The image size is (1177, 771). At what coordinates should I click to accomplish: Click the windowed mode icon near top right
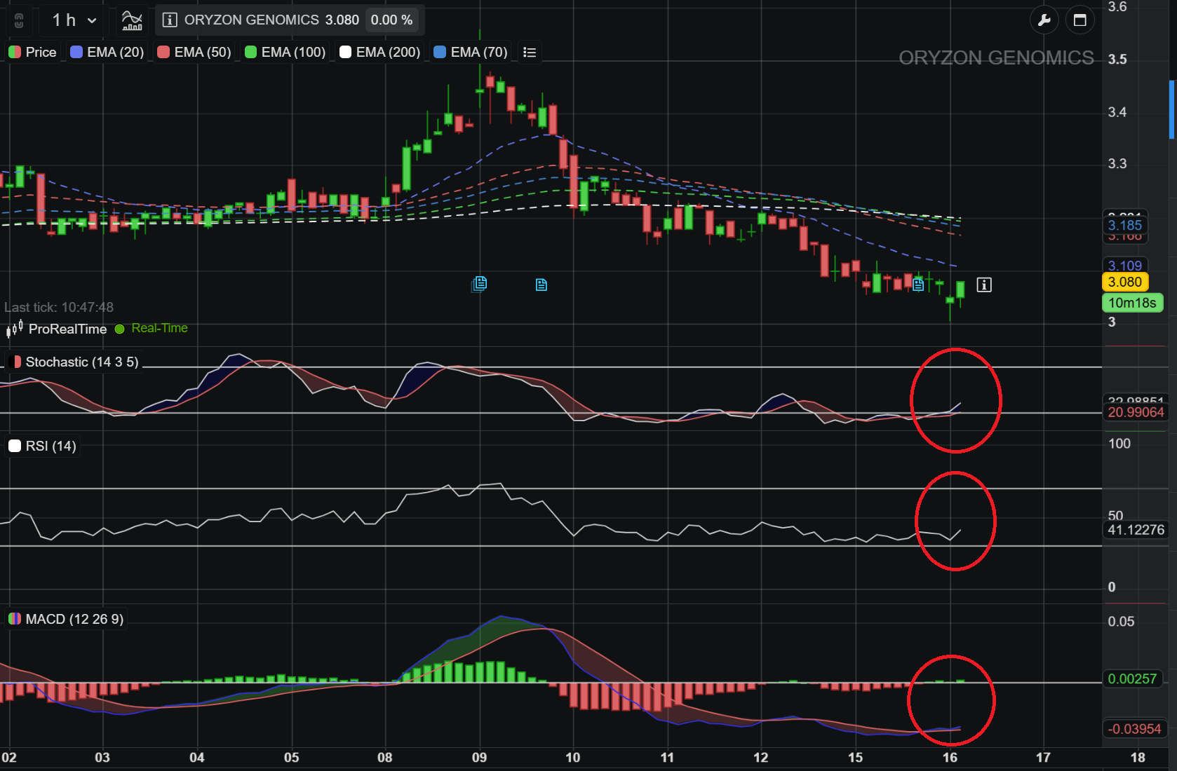1080,20
